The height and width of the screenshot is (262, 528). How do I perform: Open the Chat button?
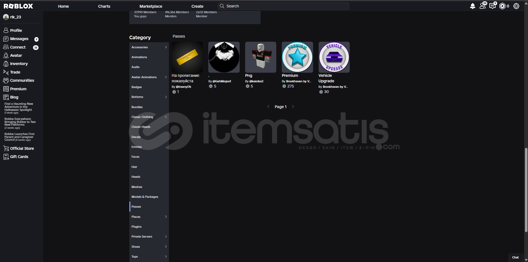[x=515, y=257]
